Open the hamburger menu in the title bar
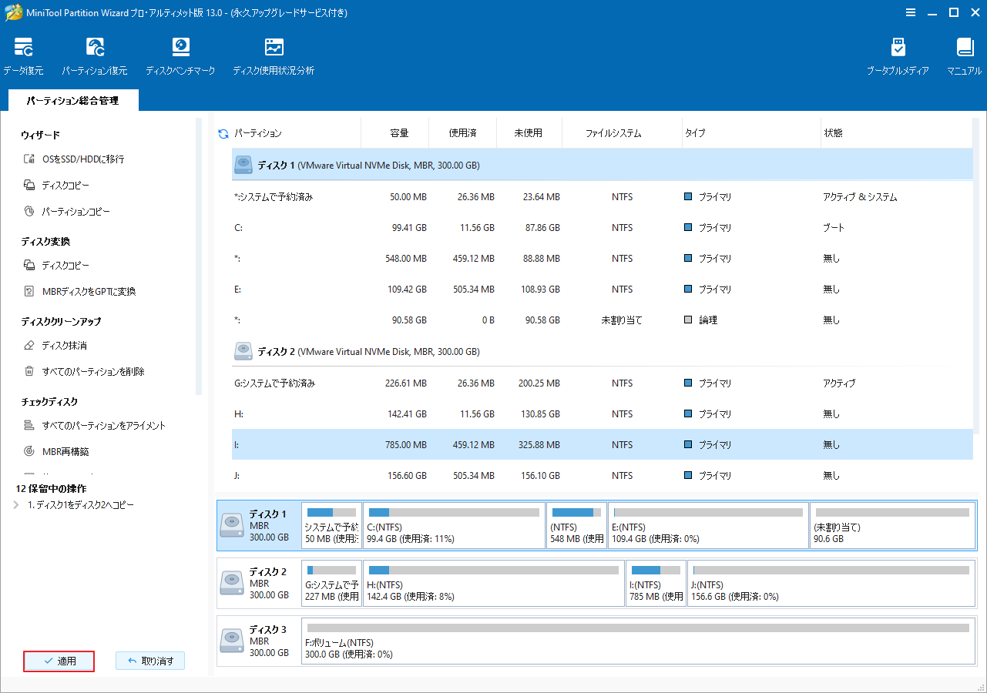 coord(911,12)
